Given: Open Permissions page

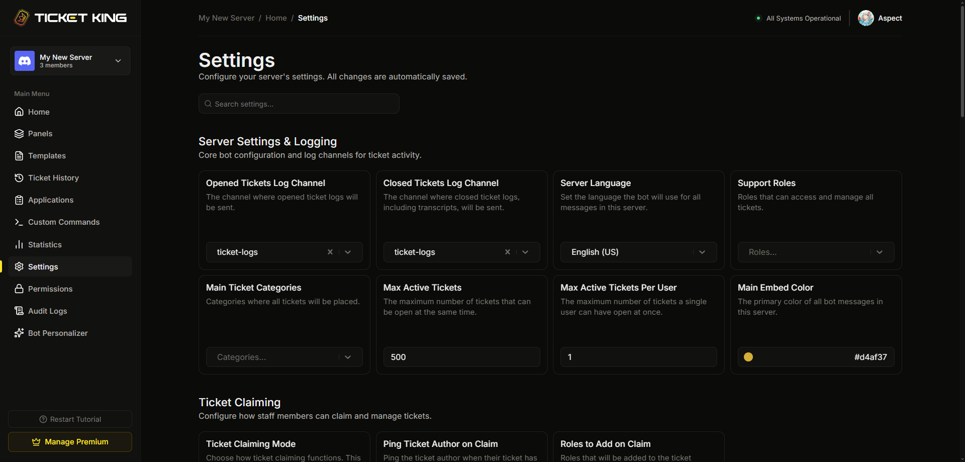Looking at the screenshot, I should [x=70, y=289].
